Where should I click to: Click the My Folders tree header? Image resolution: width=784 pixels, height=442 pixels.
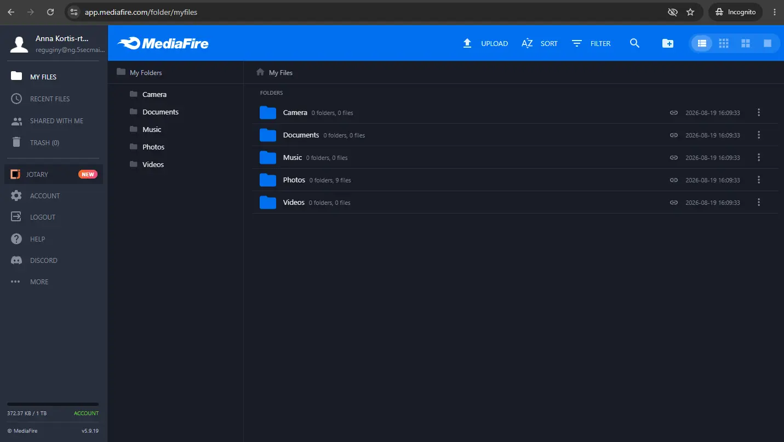point(140,72)
